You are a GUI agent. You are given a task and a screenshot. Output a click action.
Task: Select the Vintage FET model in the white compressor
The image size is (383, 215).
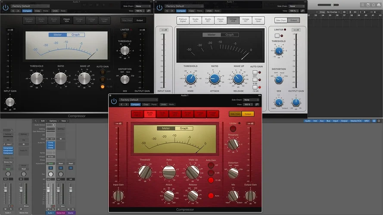(245, 20)
